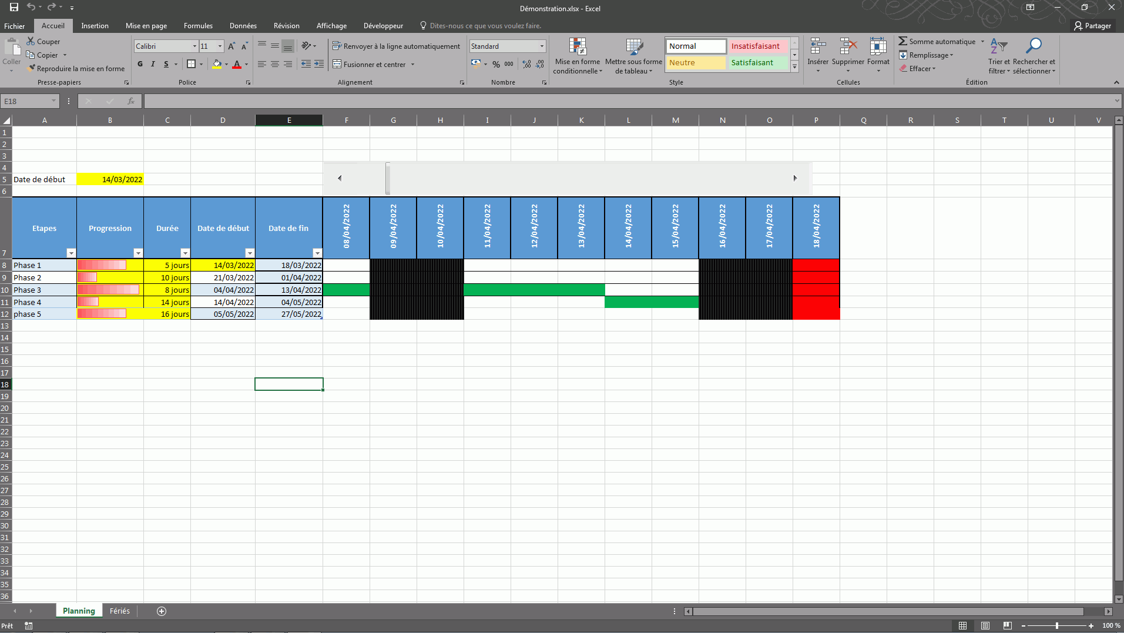The height and width of the screenshot is (633, 1124).
Task: Decrease font size with the smaller A
Action: pyautogui.click(x=244, y=46)
